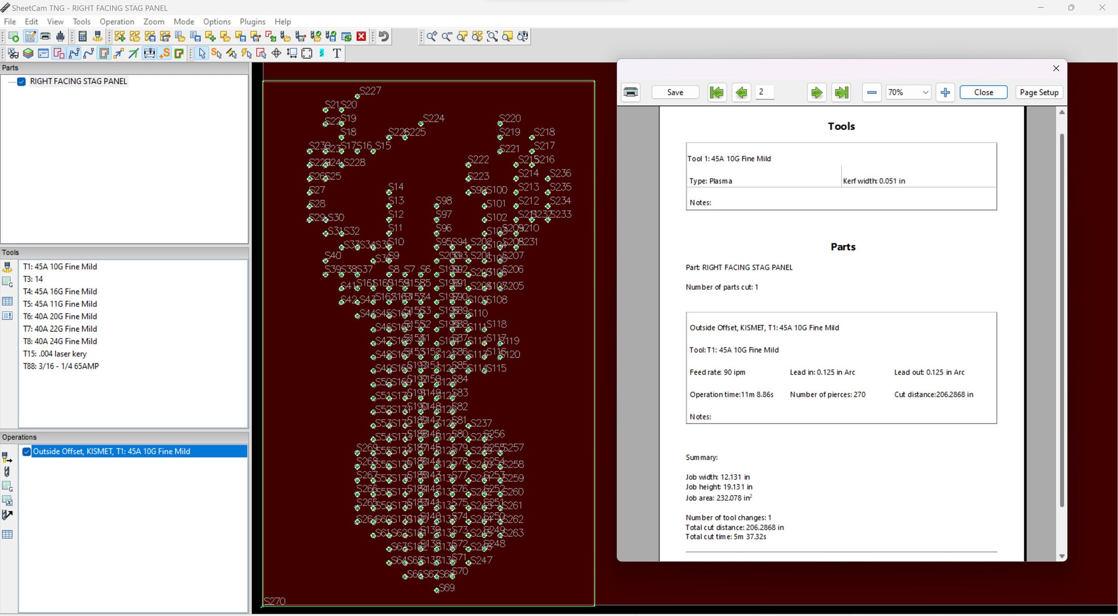Open the Mode menu
Viewport: 1118px width, 616px height.
click(x=184, y=21)
